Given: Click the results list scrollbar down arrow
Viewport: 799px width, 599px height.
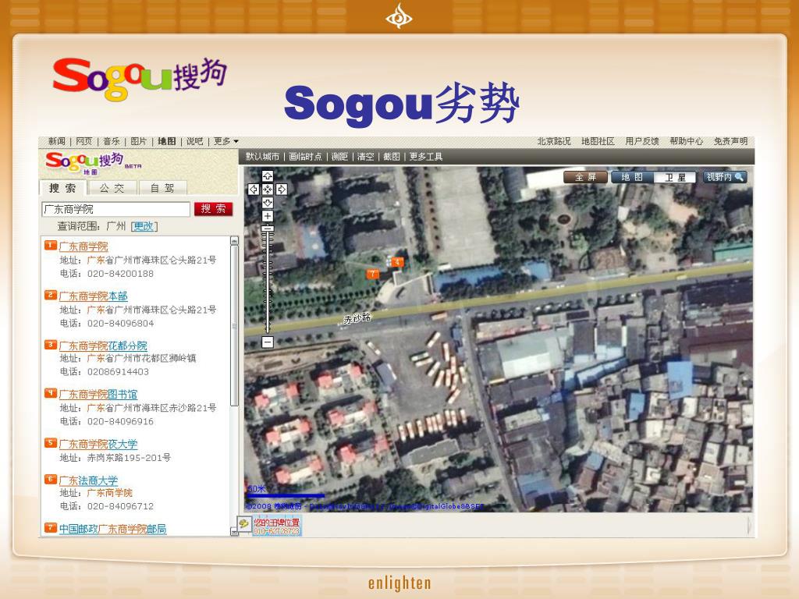Looking at the screenshot, I should pos(234,532).
